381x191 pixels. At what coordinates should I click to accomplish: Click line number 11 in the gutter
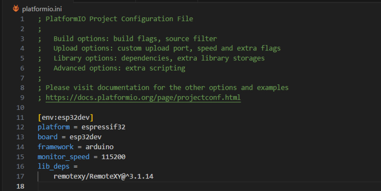(20, 118)
